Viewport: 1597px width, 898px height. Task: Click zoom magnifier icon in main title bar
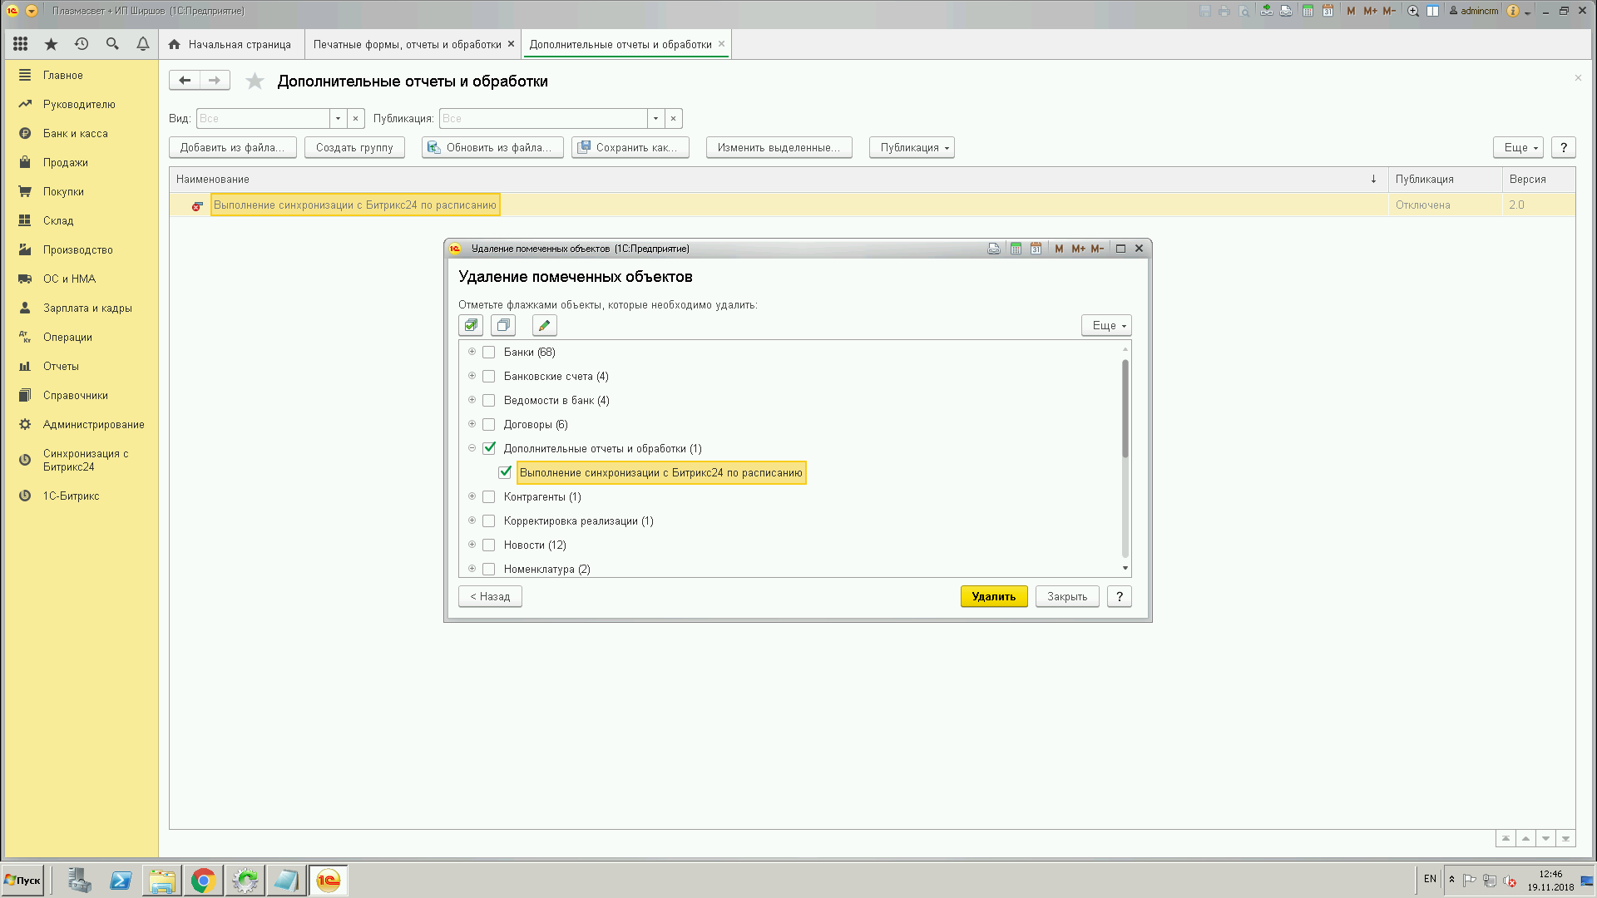tap(1413, 11)
